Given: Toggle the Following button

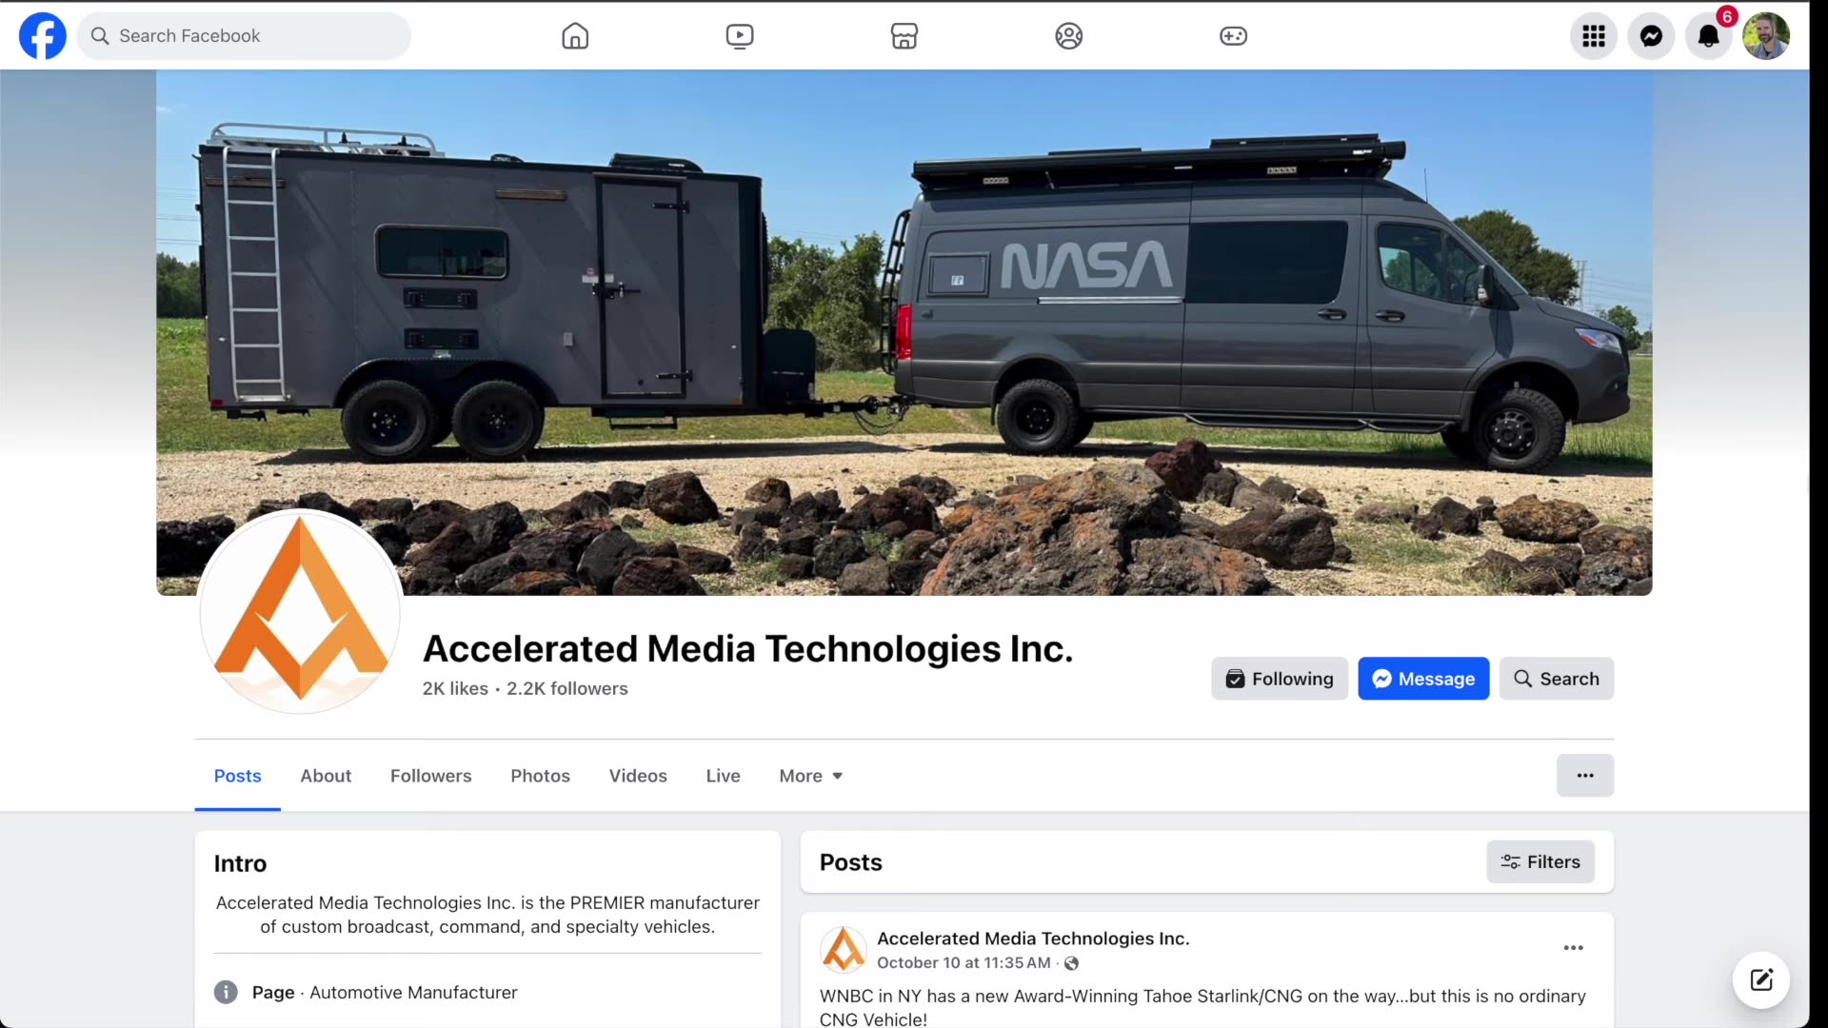Looking at the screenshot, I should [x=1280, y=679].
